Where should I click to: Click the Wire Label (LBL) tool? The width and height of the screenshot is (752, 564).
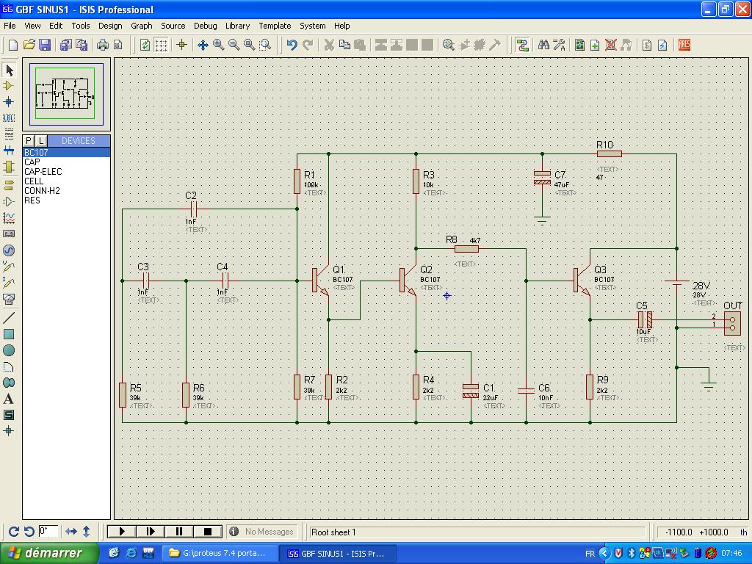(x=9, y=118)
